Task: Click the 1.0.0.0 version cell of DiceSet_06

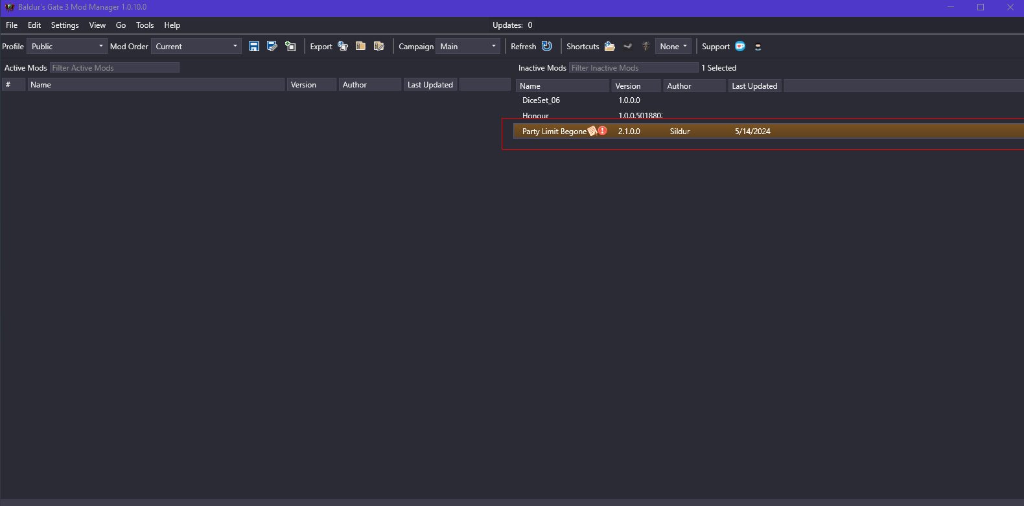Action: [629, 100]
